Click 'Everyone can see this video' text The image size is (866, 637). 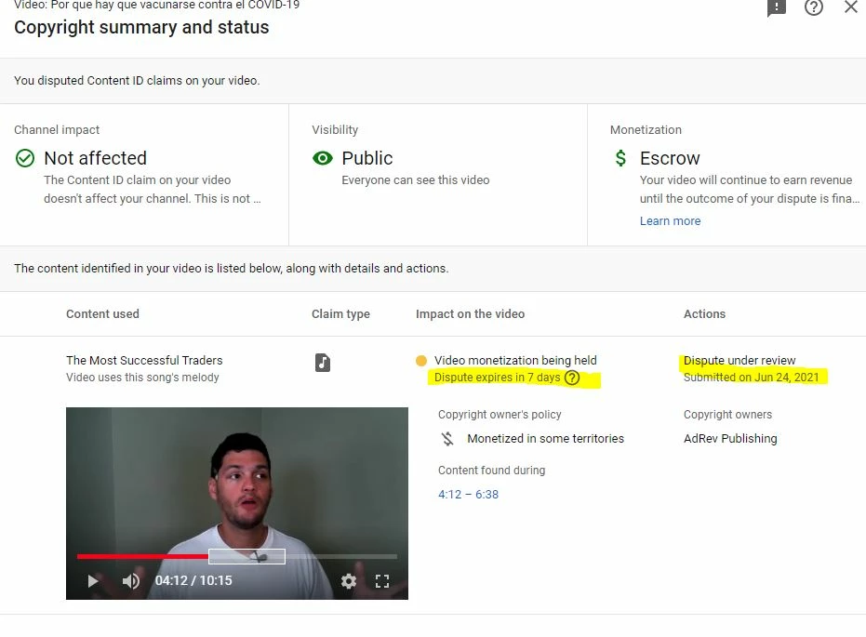[415, 180]
